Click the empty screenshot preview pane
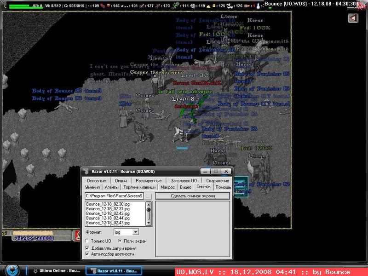Screen dimensions: 368x276 coord(192,229)
